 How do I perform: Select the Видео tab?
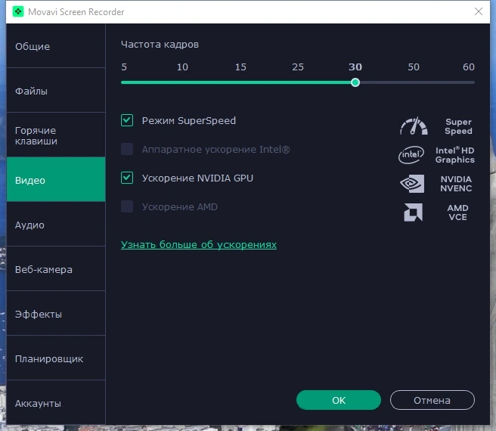pos(56,179)
